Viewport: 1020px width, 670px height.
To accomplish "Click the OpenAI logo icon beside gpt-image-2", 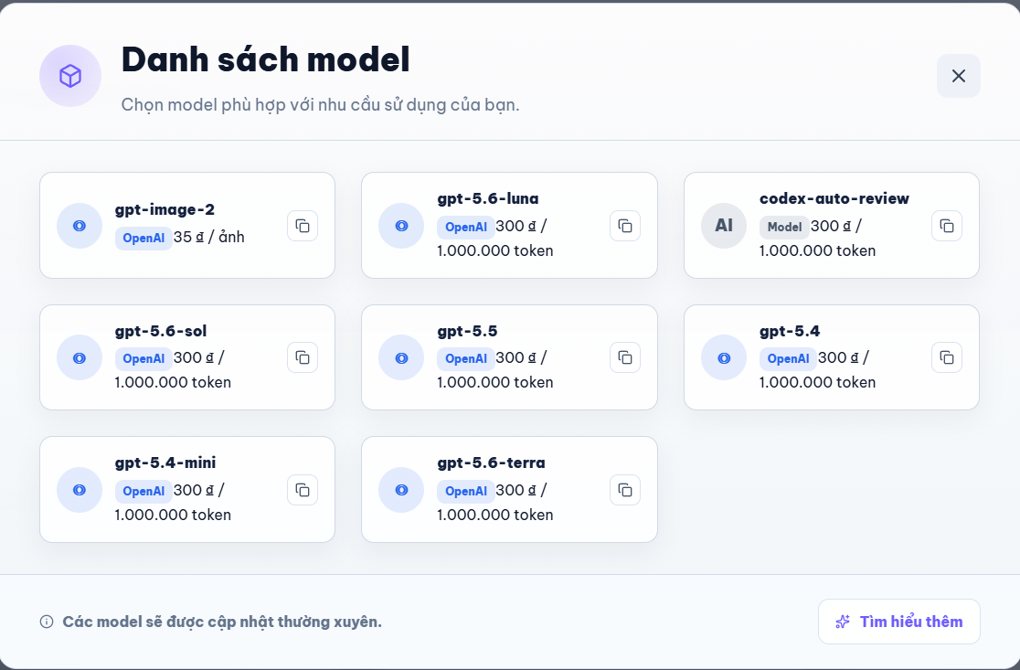I will 80,226.
